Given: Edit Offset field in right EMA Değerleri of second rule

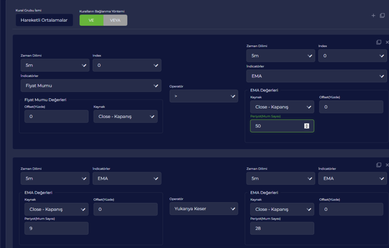Looking at the screenshot, I should pyautogui.click(x=351, y=209).
